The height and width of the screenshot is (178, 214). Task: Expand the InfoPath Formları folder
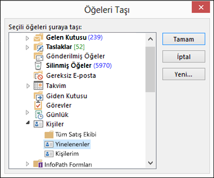point(28,164)
